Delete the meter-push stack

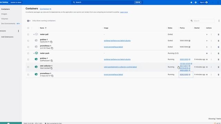219,53
